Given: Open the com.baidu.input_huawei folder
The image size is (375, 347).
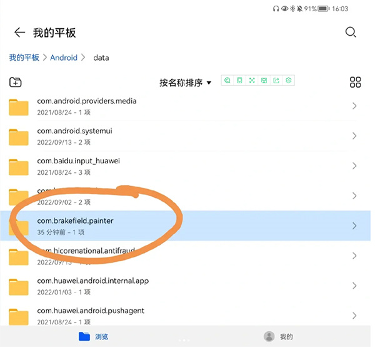Looking at the screenshot, I should click(x=78, y=166).
